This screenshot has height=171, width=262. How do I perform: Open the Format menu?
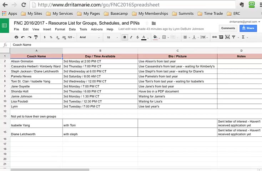(60, 29)
